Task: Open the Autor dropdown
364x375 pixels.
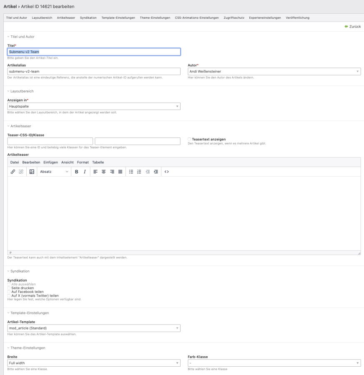Action: click(274, 72)
